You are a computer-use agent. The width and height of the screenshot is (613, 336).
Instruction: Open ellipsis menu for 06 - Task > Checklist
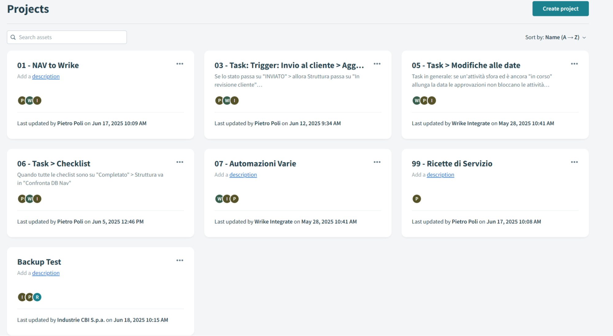pyautogui.click(x=180, y=162)
